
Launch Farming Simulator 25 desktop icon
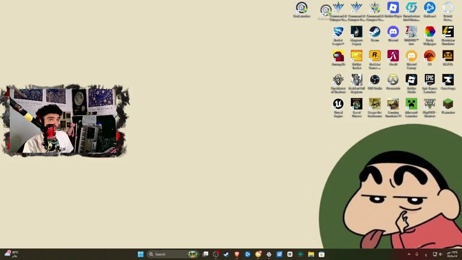pyautogui.click(x=393, y=108)
